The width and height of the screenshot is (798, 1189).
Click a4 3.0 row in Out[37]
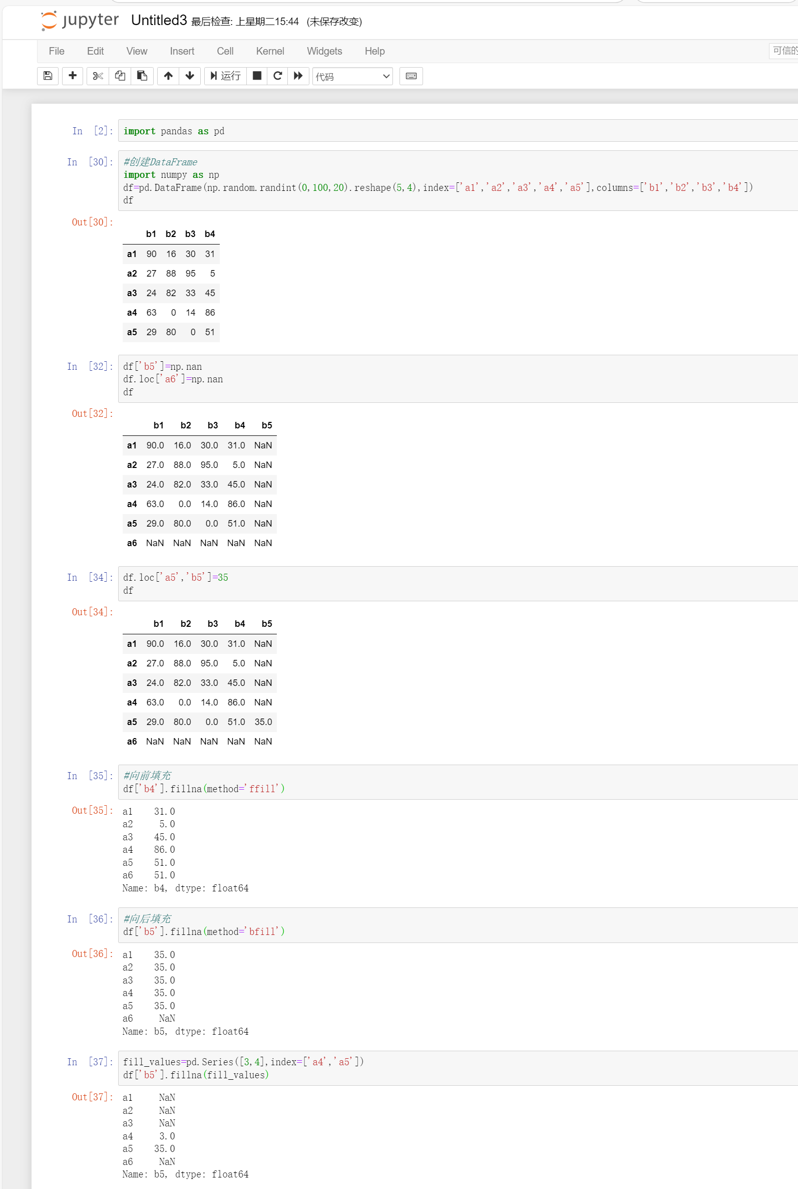(x=149, y=1136)
